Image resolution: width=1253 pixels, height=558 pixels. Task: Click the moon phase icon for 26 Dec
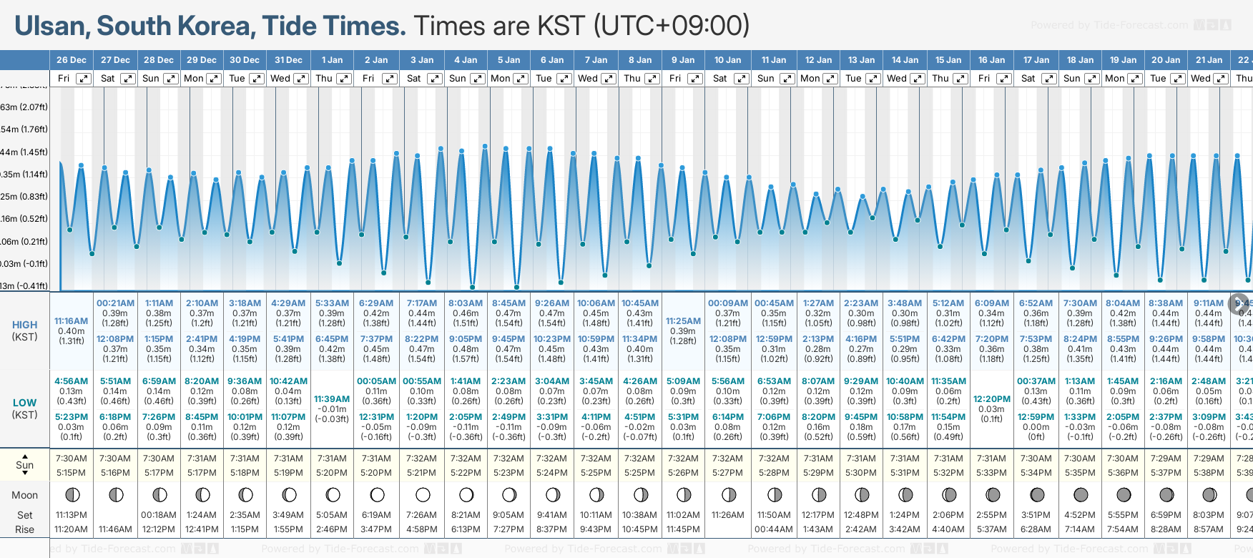click(72, 495)
